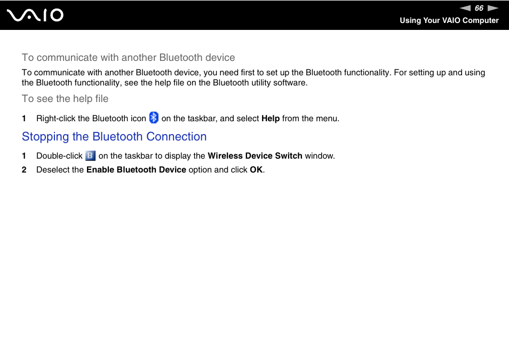Click the bold word Help

point(271,119)
